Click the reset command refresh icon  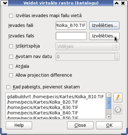coord(118,110)
